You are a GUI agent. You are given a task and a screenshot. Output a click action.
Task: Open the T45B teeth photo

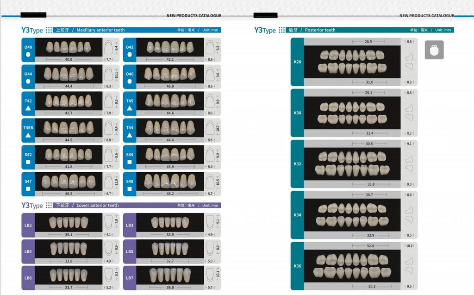coord(69,128)
